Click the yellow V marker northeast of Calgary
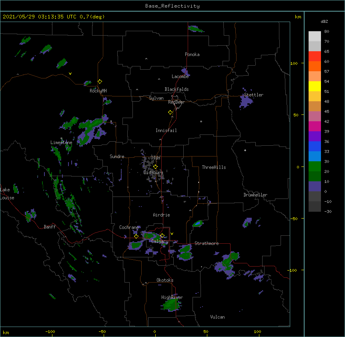 point(172,234)
